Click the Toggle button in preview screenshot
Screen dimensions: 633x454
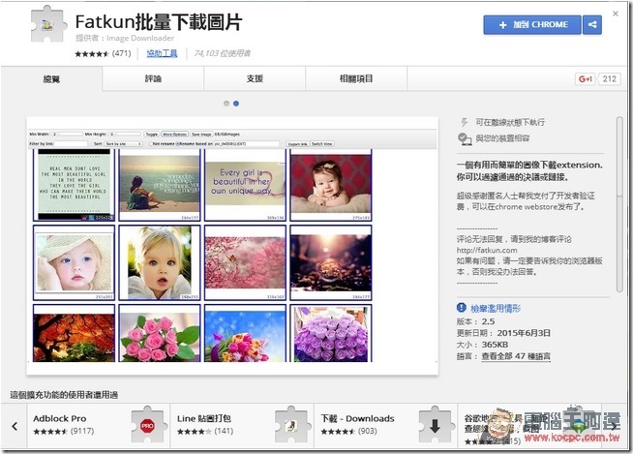point(151,135)
